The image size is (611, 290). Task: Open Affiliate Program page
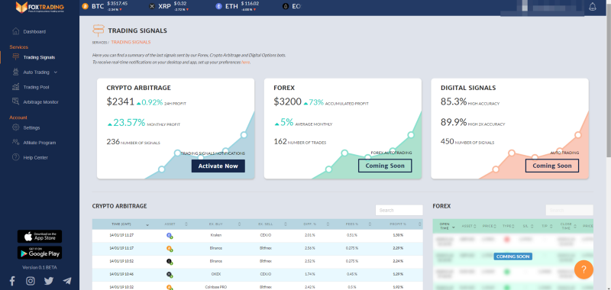(40, 143)
